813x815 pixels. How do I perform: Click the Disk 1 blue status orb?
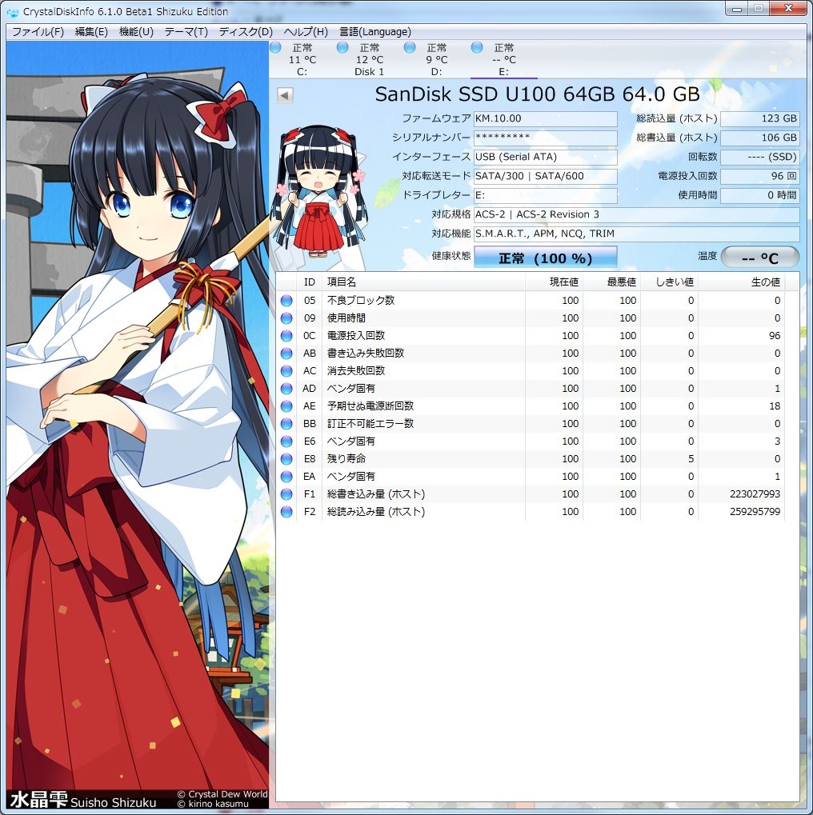pyautogui.click(x=342, y=48)
